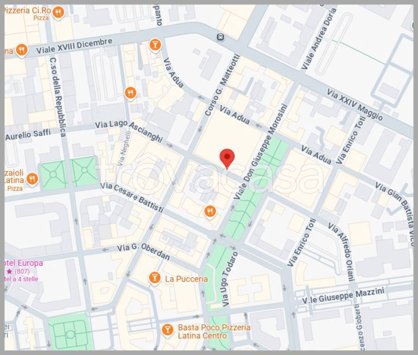This screenshot has width=418, height=355.
Task: Select the Viale XVIII Dicembre street label
Action: coord(74,46)
